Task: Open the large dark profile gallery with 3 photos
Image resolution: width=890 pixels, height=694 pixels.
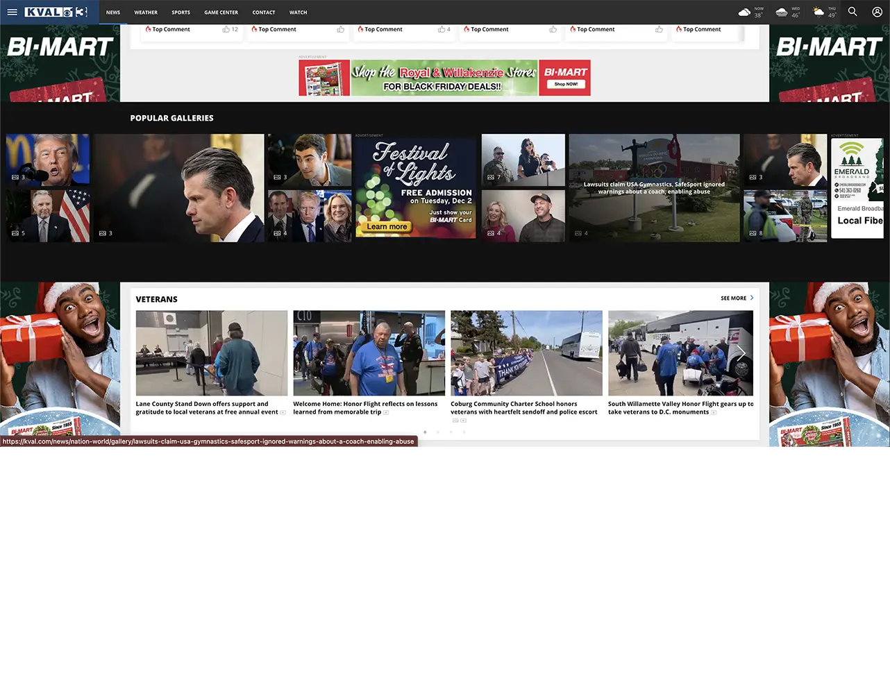Action: click(x=179, y=188)
